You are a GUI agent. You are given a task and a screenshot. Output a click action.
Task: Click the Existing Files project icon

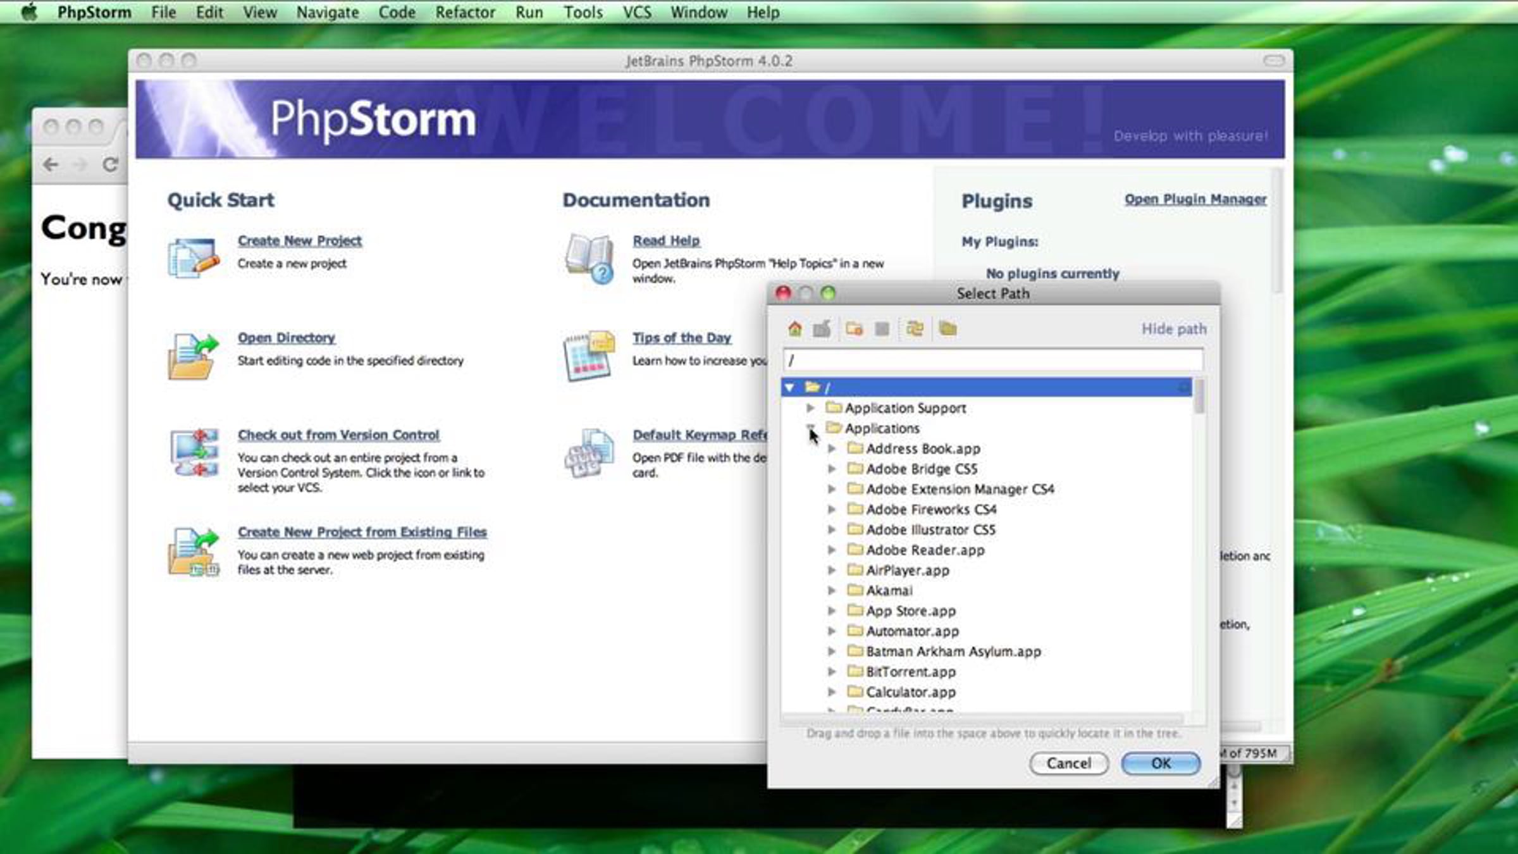(x=194, y=552)
